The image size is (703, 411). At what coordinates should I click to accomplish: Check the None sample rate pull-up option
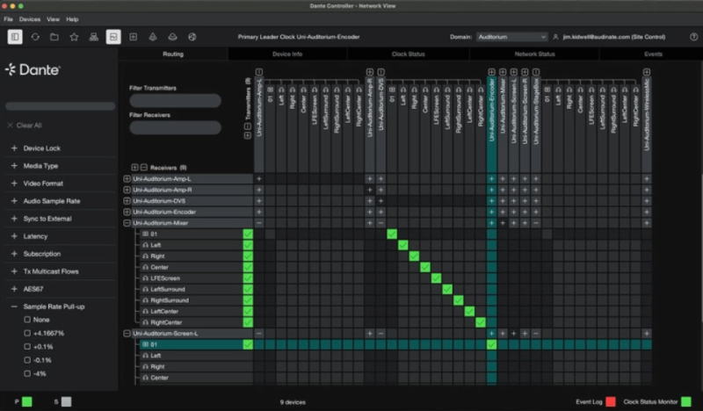click(x=27, y=320)
